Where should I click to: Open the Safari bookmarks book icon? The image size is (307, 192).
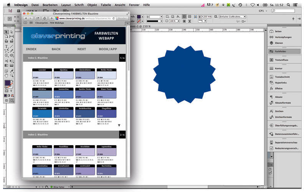[x=25, y=23]
